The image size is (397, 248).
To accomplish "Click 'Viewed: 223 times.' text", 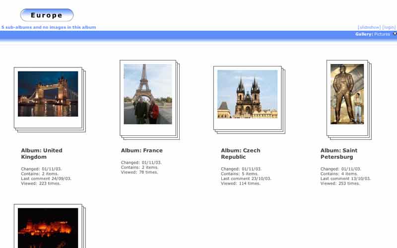I will pyautogui.click(x=41, y=184).
